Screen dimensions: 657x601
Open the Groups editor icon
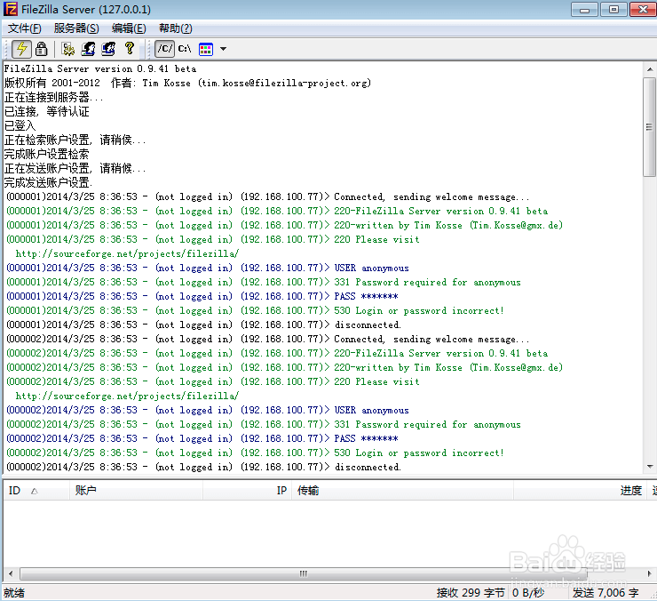pyautogui.click(x=108, y=49)
